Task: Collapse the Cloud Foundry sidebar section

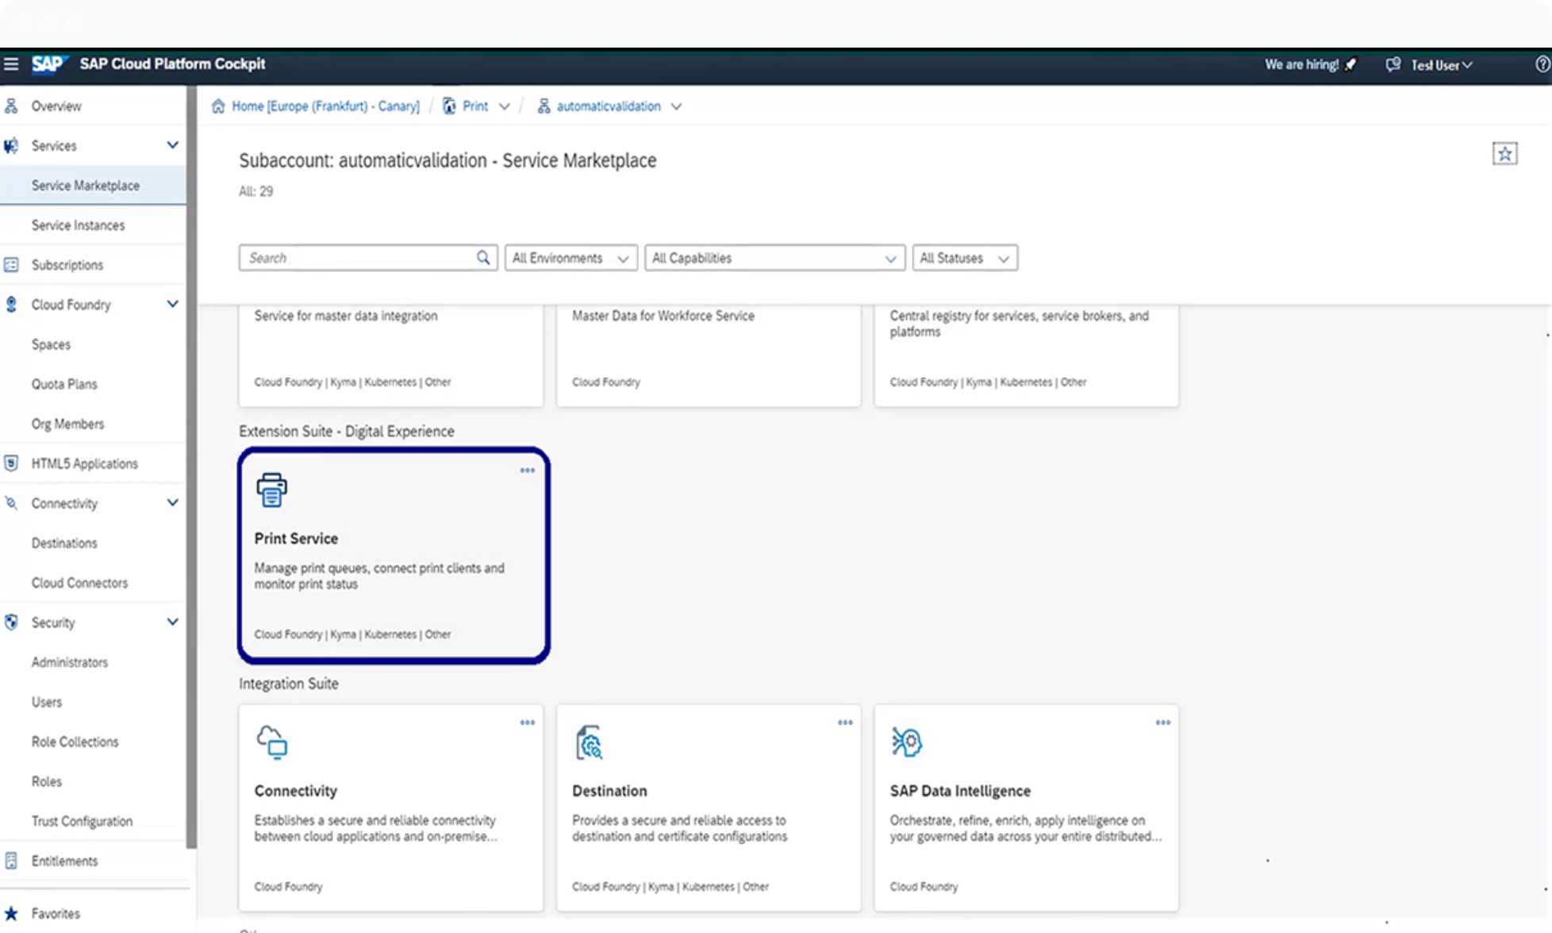Action: tap(172, 305)
